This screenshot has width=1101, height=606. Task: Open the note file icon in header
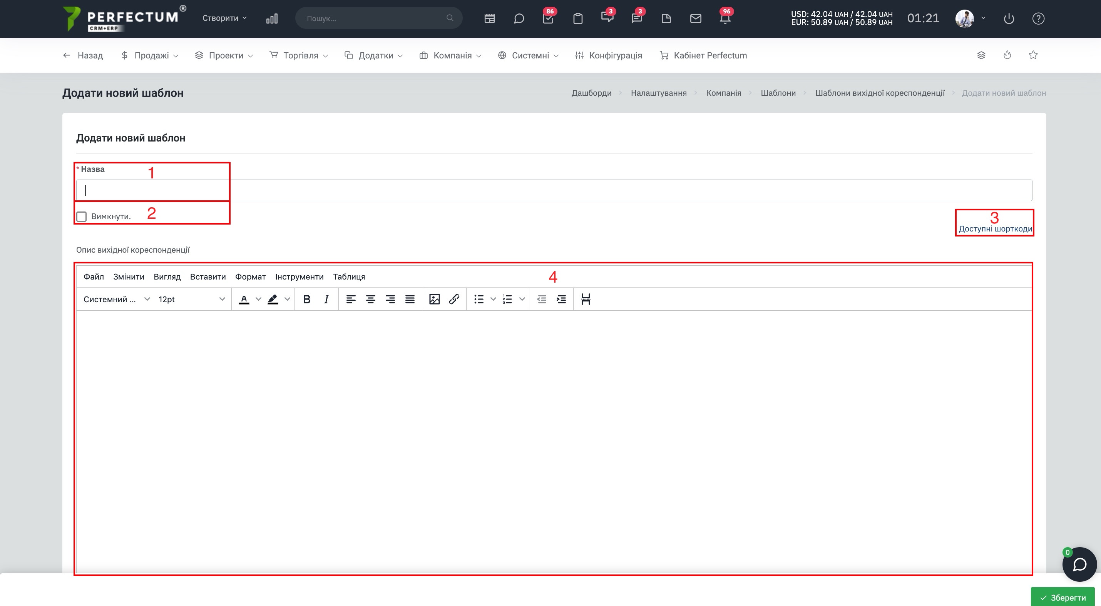tap(666, 19)
